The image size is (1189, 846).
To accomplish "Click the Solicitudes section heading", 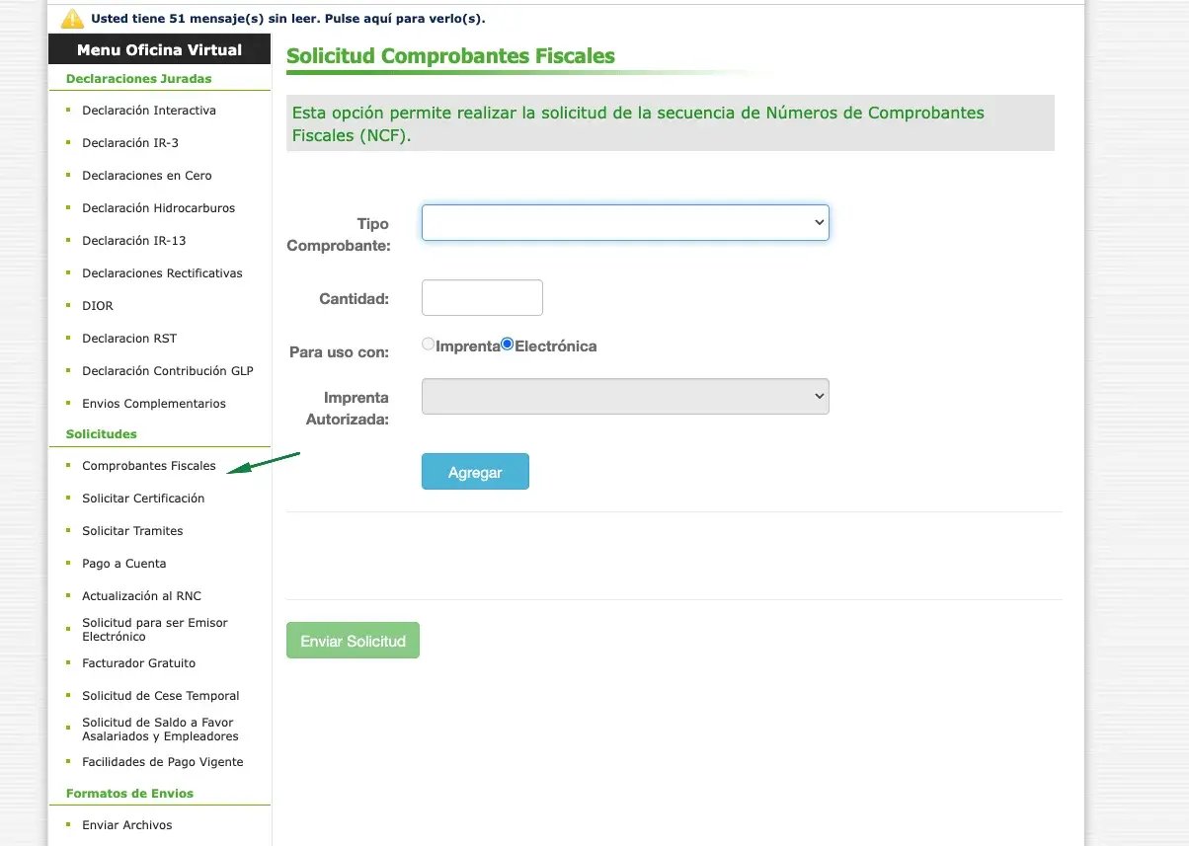I will (102, 434).
